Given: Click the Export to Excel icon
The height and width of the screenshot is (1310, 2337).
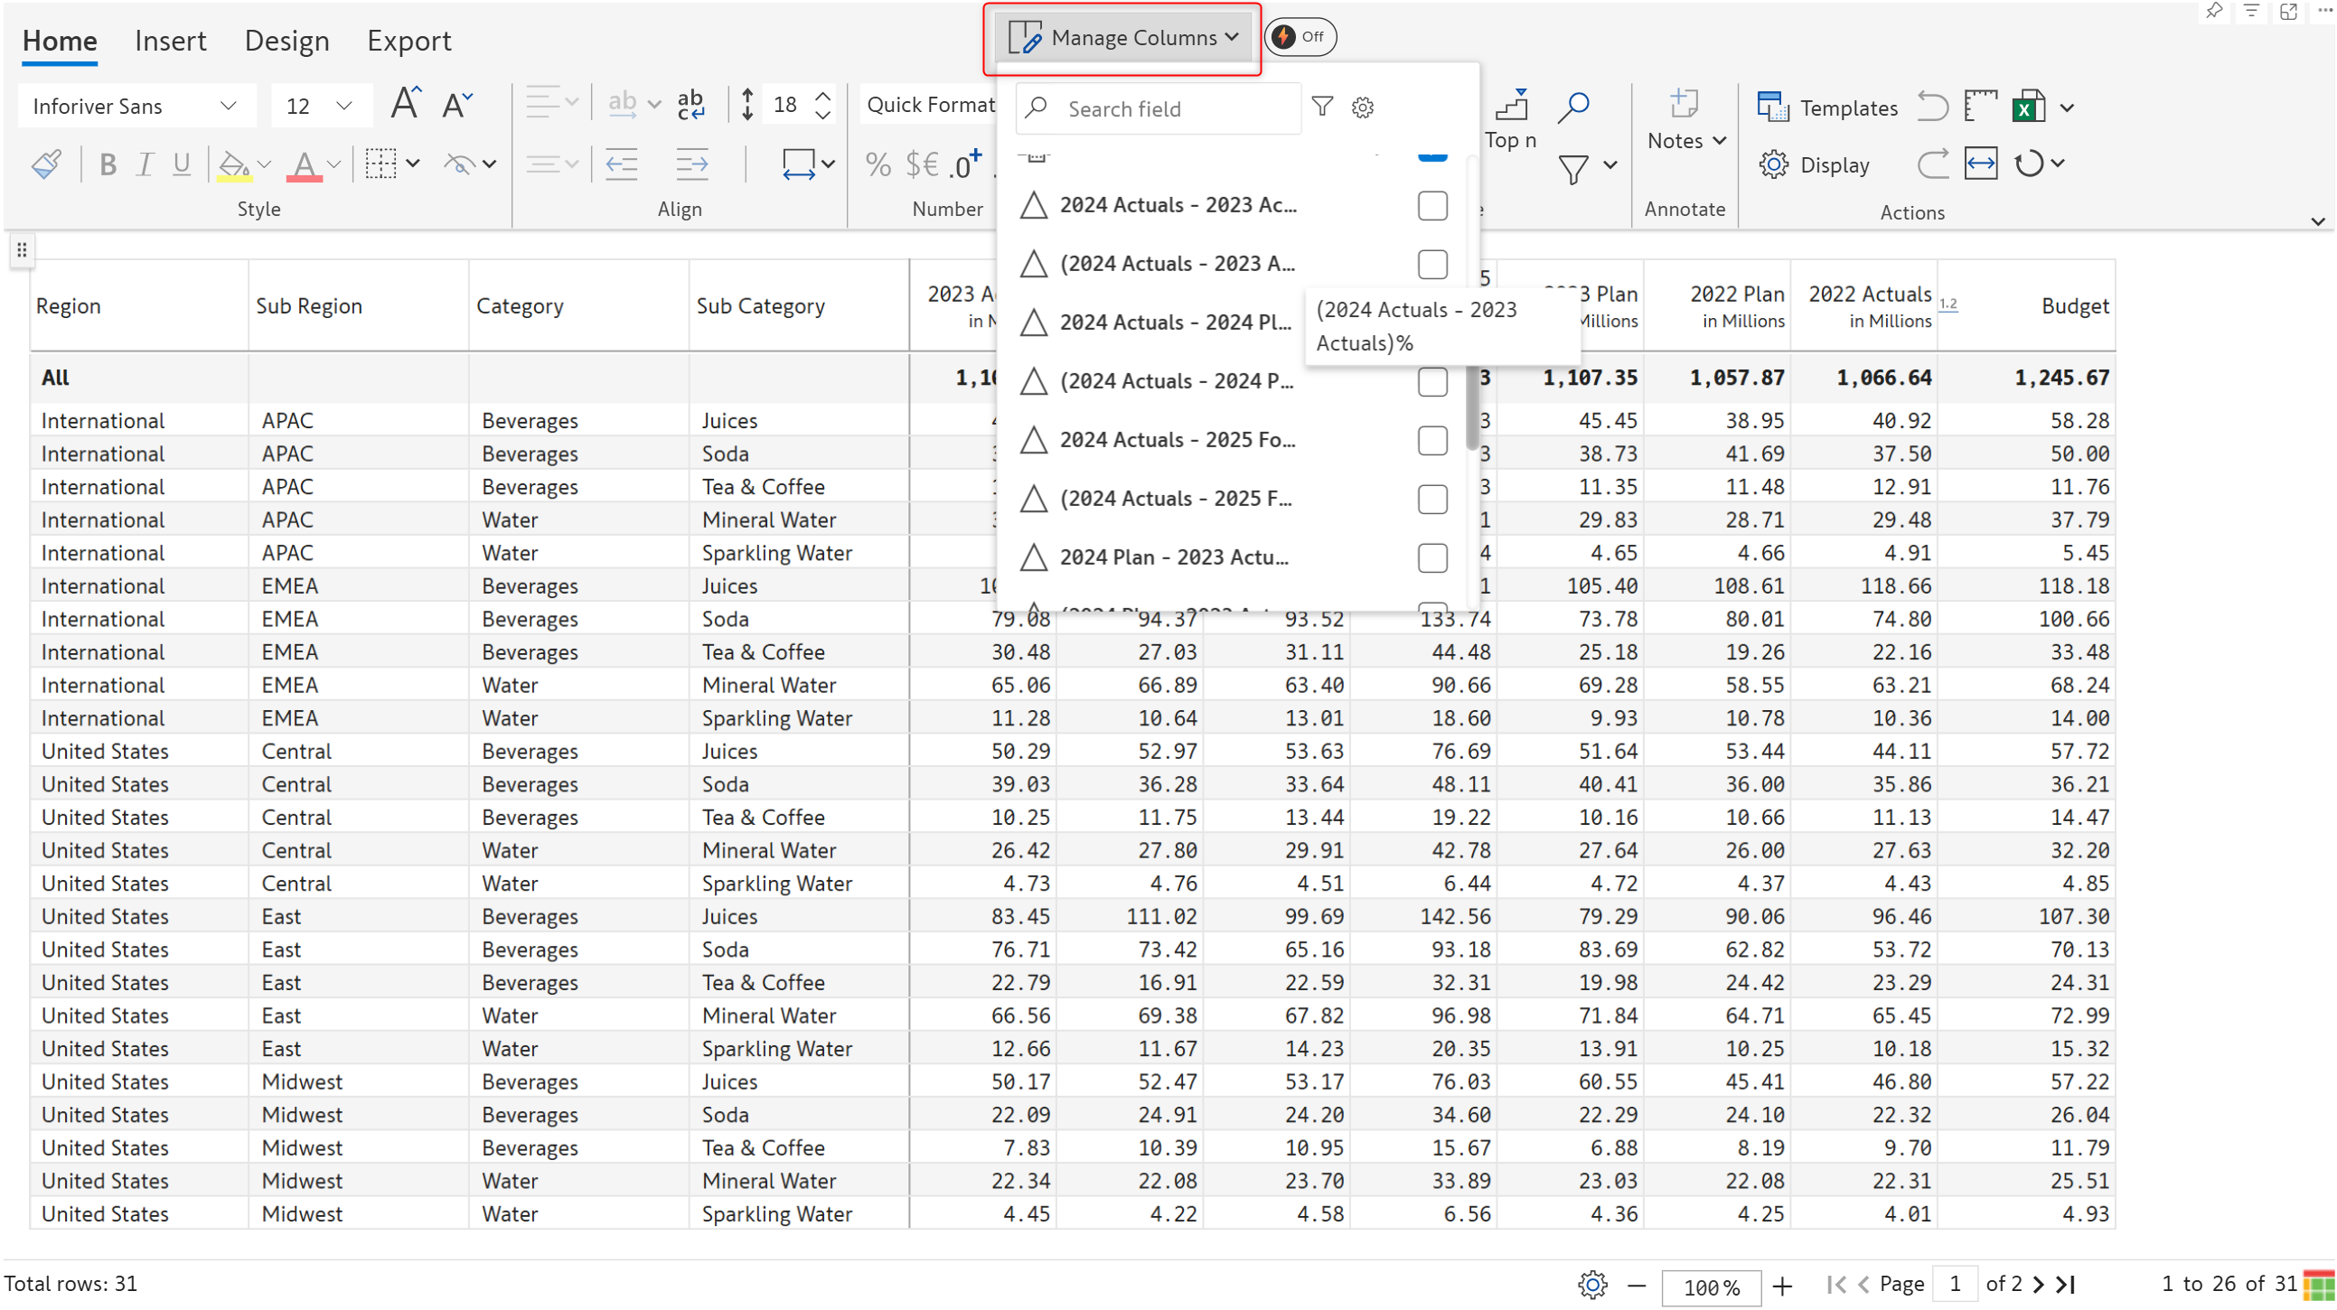Looking at the screenshot, I should (x=2029, y=107).
